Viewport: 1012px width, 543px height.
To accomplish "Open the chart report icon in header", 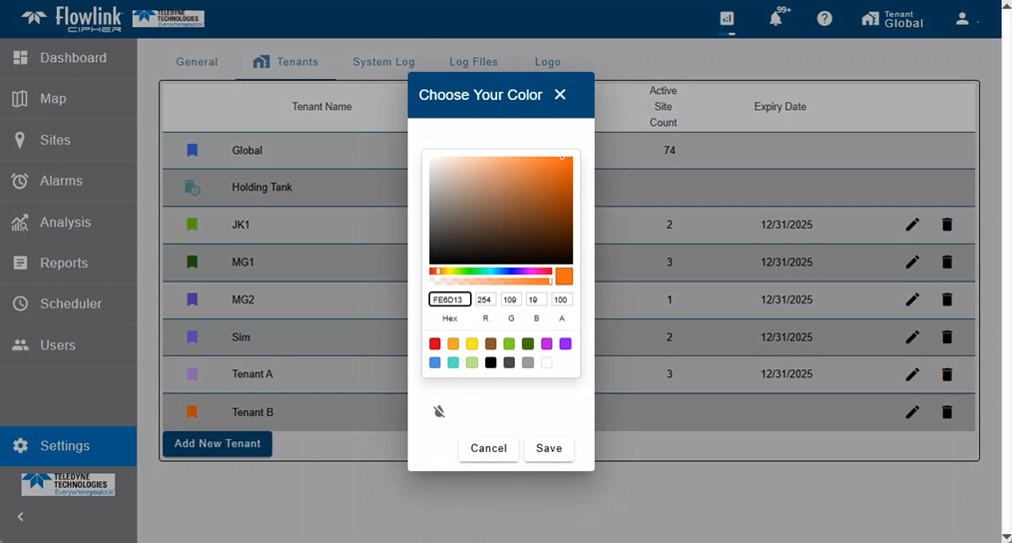I will [x=727, y=19].
